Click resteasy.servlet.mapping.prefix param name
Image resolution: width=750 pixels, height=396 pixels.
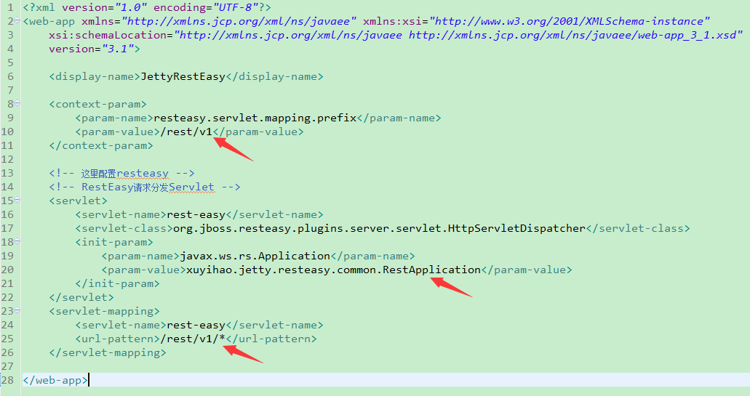[x=255, y=118]
